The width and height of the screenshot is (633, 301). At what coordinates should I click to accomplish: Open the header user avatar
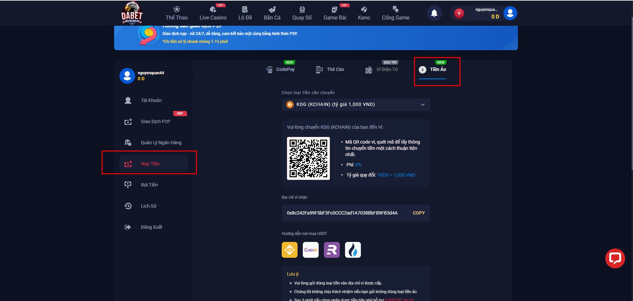(x=510, y=13)
